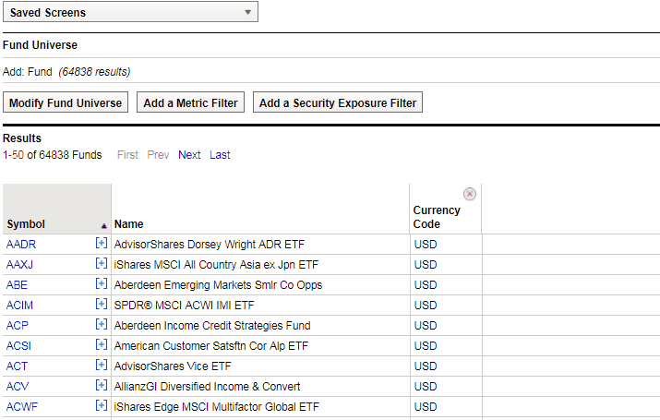Click the greyed Prev page link

pos(158,155)
